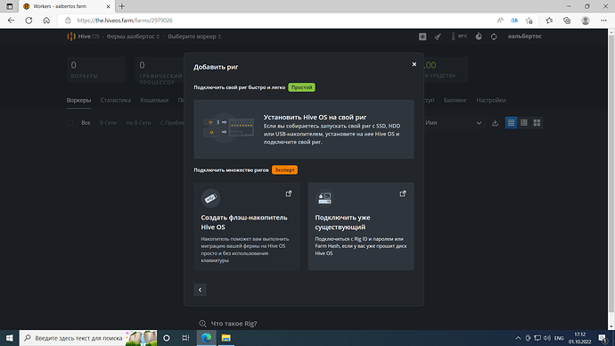Show hidden system tray icons
Image resolution: width=615 pixels, height=346 pixels.
tap(518, 338)
